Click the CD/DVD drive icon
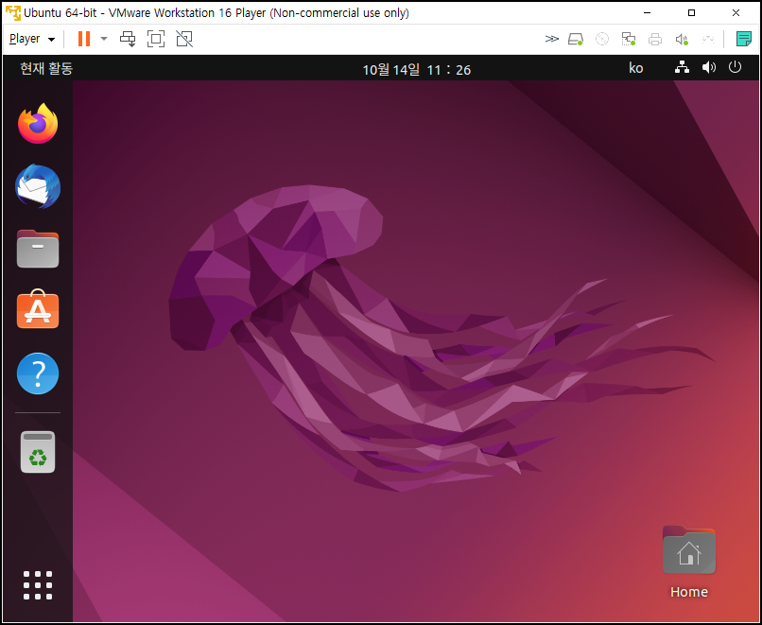This screenshot has height=625, width=762. click(602, 39)
